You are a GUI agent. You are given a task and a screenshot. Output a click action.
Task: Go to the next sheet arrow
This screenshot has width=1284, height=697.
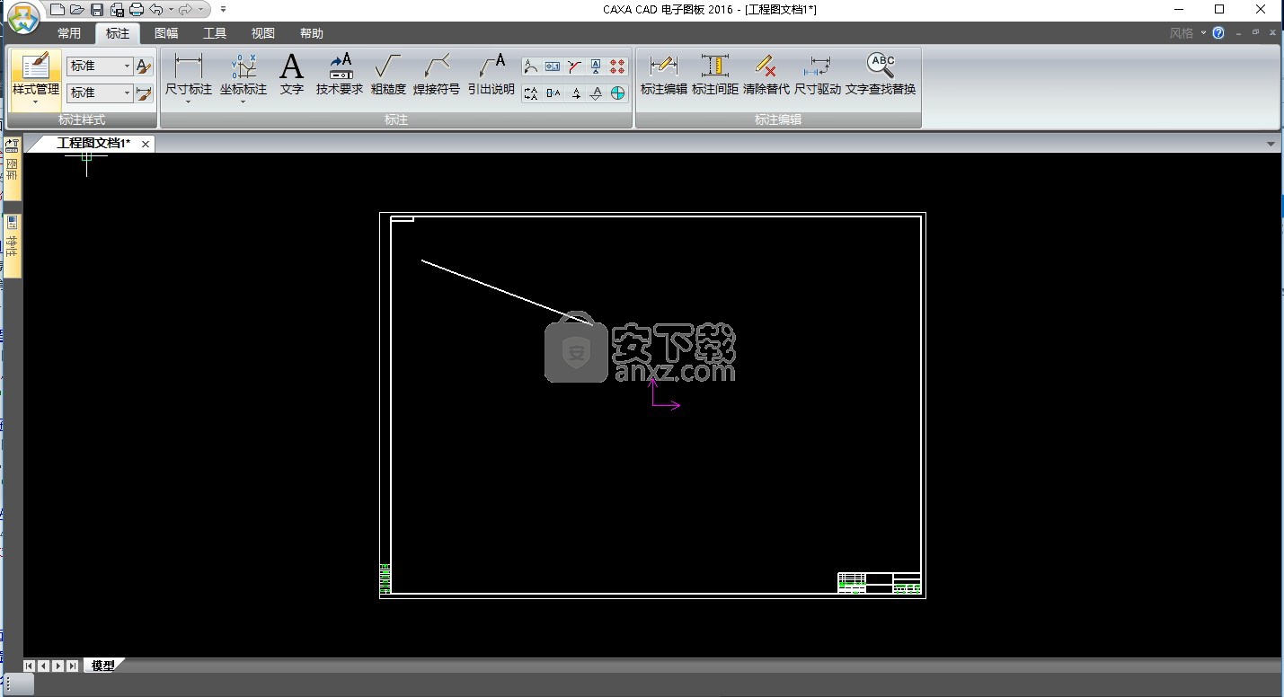(58, 666)
